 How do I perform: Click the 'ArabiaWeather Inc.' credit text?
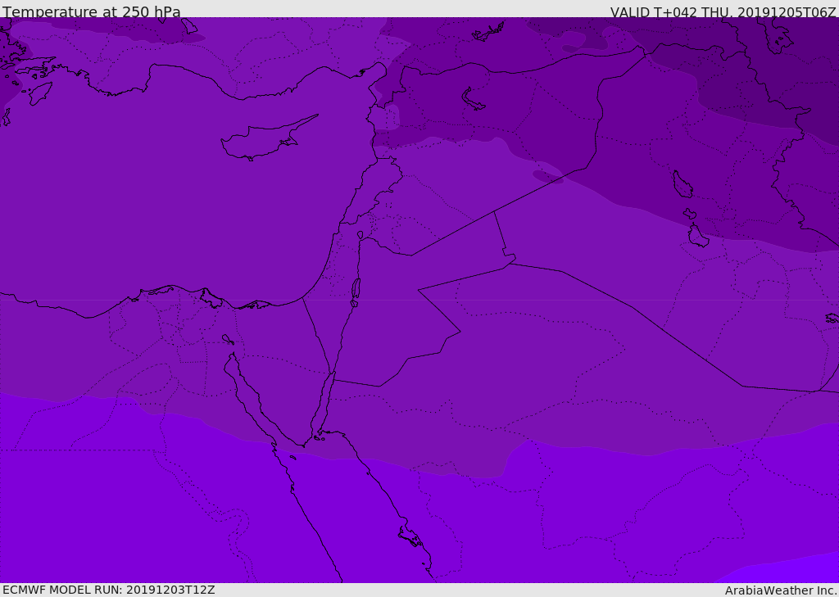[782, 590]
